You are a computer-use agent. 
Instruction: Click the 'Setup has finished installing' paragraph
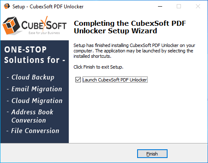coord(134,51)
